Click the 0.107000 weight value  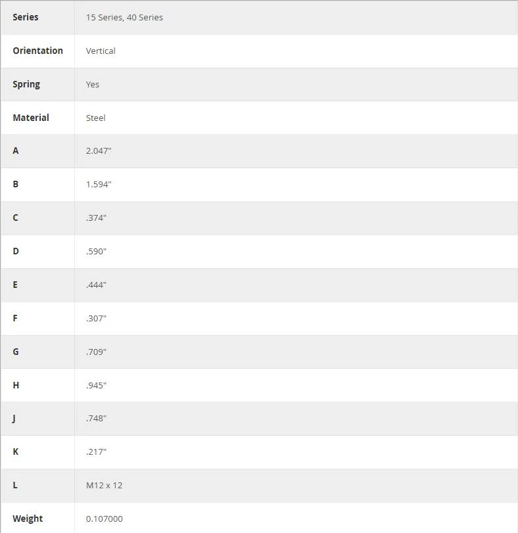click(105, 519)
